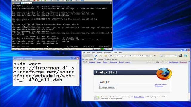Open the Gmail link

pos(121,62)
